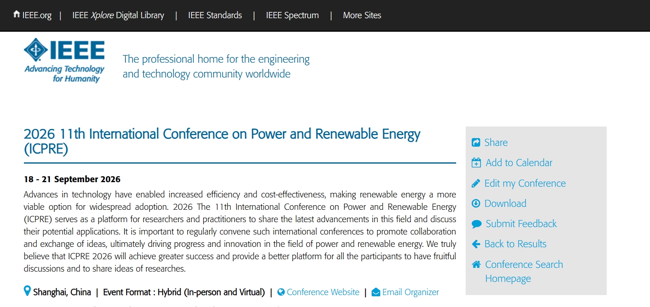Viewport: 650px width, 307px height.
Task: Click the Email Organizer link
Action: pos(410,292)
